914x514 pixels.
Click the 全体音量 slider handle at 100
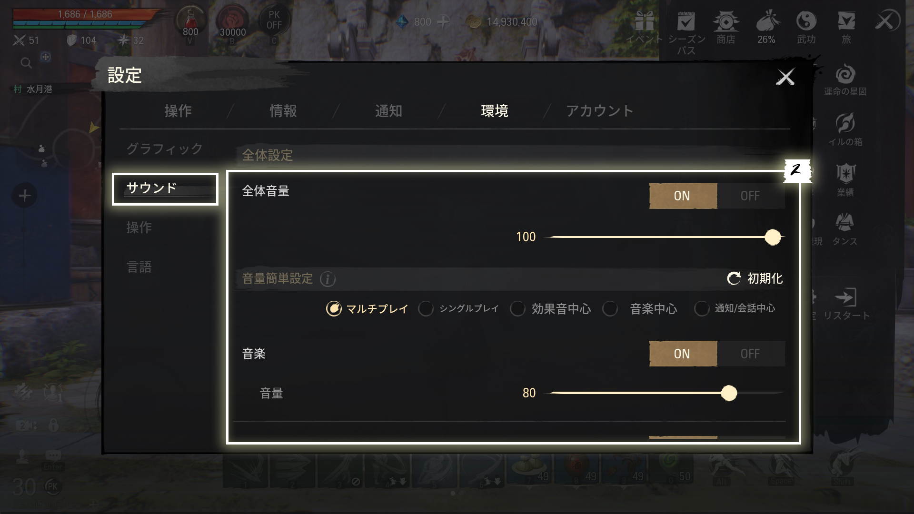pyautogui.click(x=773, y=237)
